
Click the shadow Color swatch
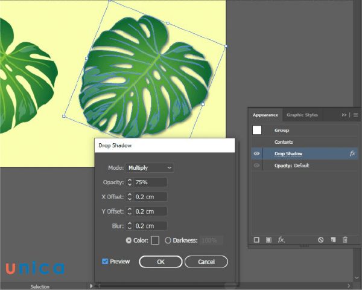coord(155,240)
